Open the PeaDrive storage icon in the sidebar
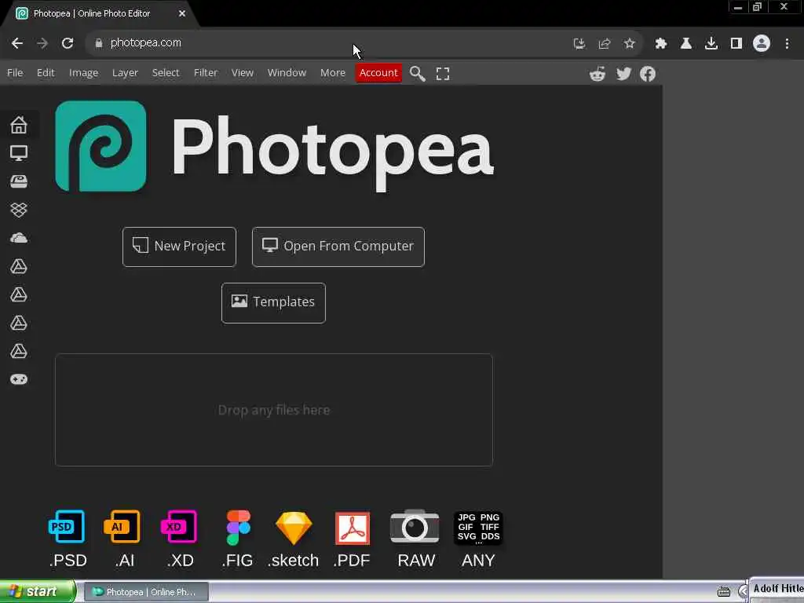Image resolution: width=804 pixels, height=603 pixels. pos(19,181)
